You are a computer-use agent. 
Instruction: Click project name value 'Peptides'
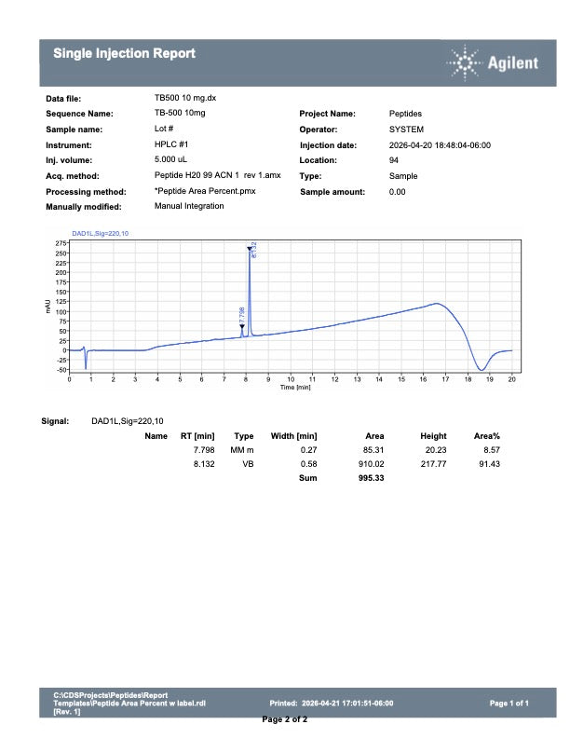click(405, 114)
